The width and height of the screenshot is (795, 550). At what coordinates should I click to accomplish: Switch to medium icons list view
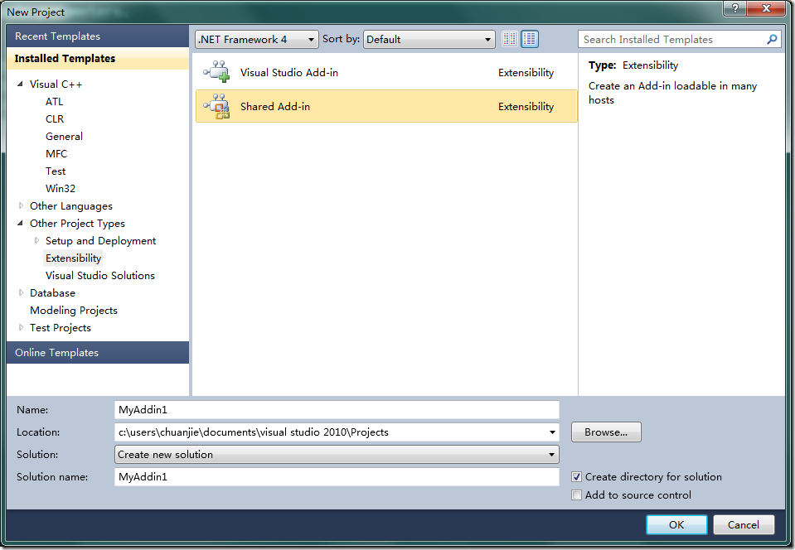coord(530,39)
